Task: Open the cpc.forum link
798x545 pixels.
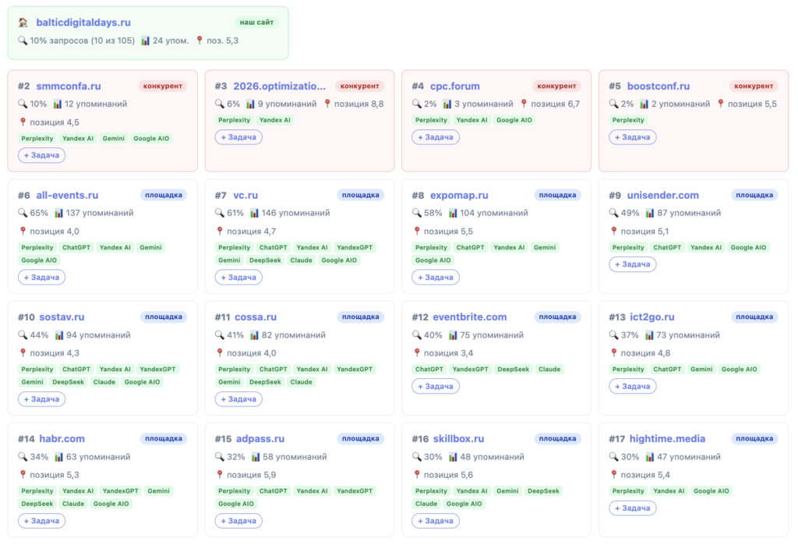Action: coord(455,86)
